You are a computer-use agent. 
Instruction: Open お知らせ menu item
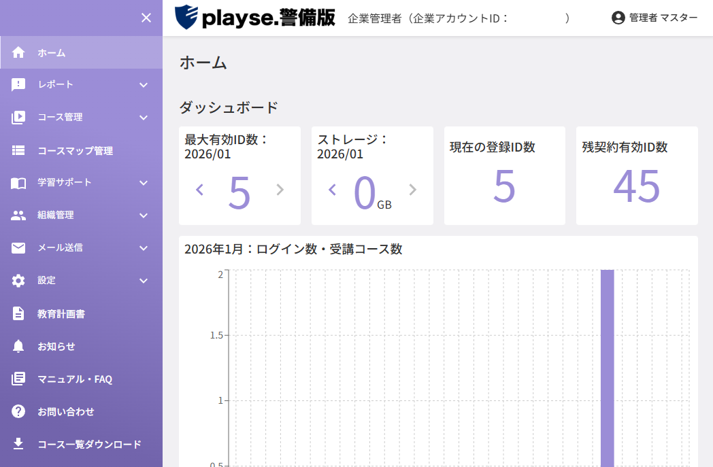click(82, 346)
